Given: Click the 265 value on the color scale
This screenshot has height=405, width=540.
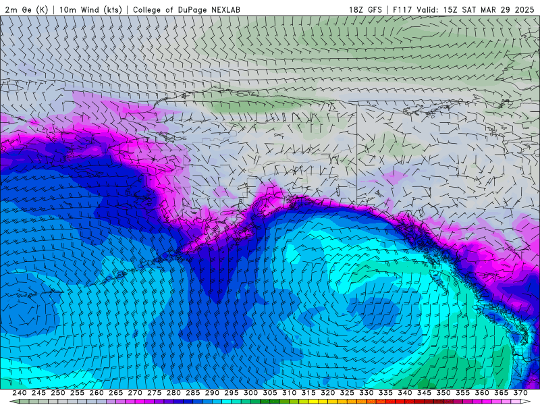Looking at the screenshot, I should tap(115, 393).
